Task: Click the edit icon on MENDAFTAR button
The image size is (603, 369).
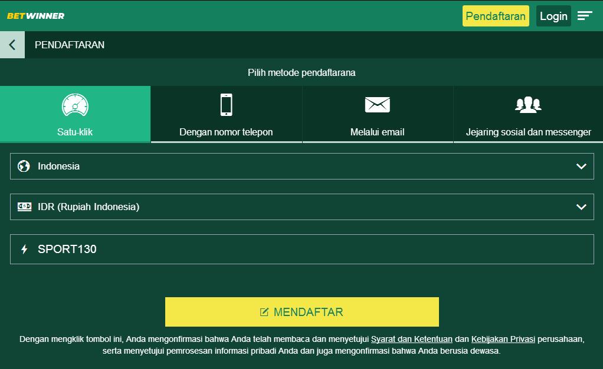Action: (x=264, y=312)
